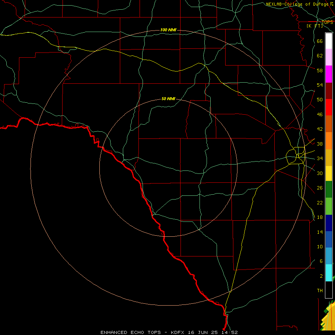This screenshot has width=335, height=335.
Task: Click the '100 NMI' range ring label
Action: [x=168, y=30]
